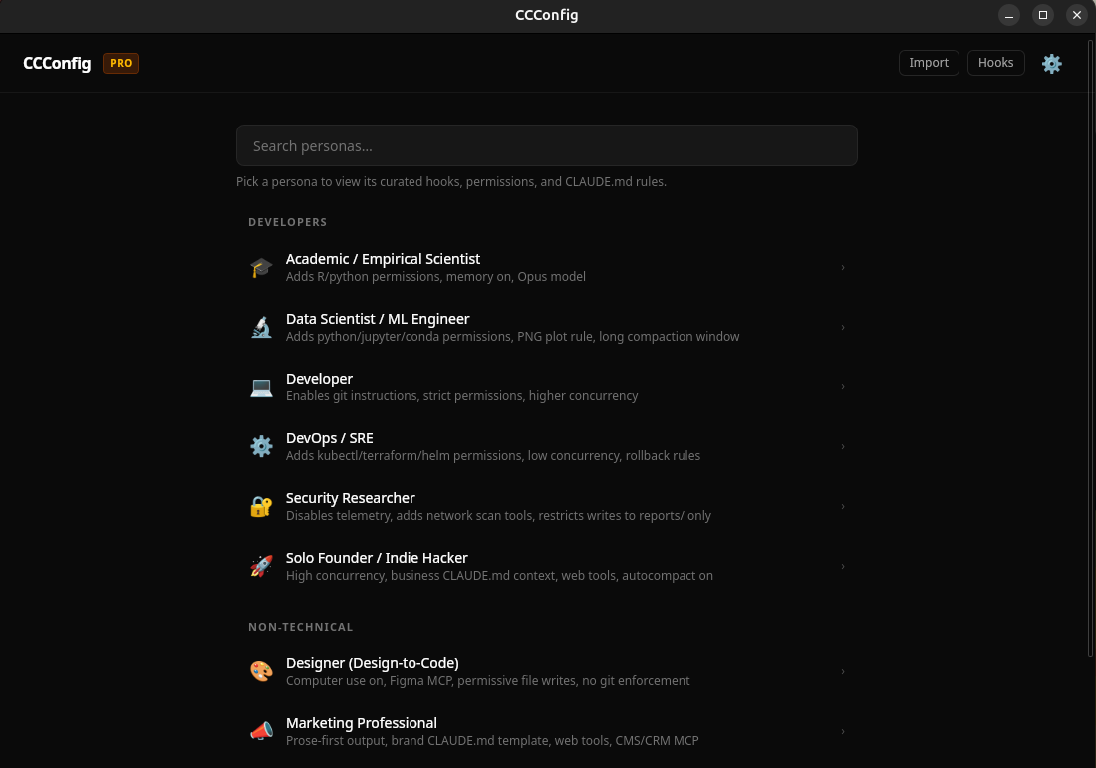Viewport: 1096px width, 768px height.
Task: Click the 'Pick a persona to view' hint text
Action: pyautogui.click(x=450, y=181)
